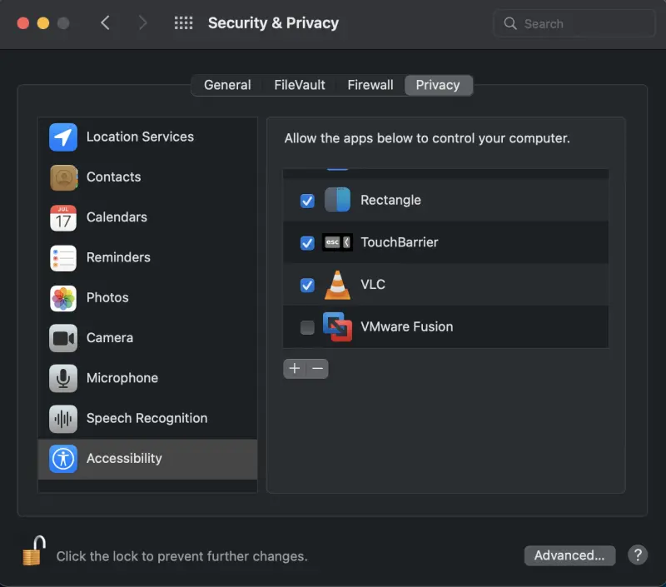Switch to the General tab

pyautogui.click(x=227, y=84)
